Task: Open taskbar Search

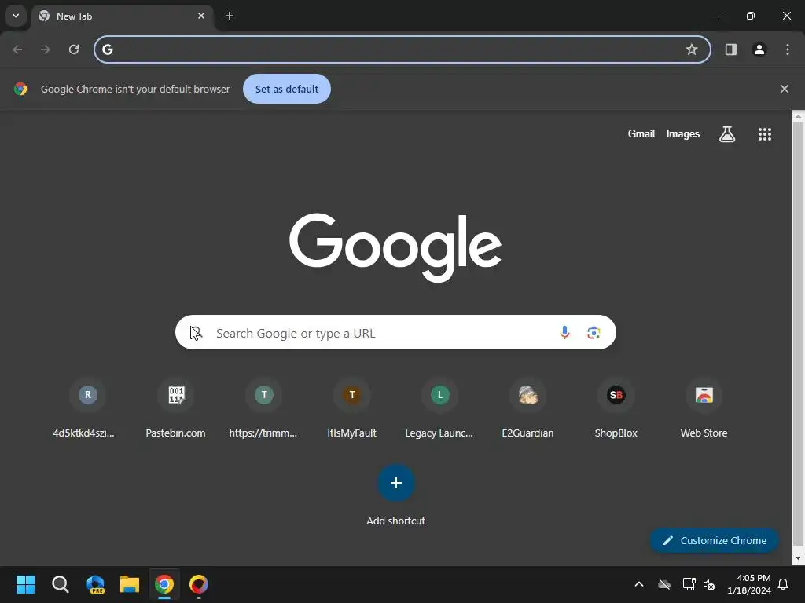Action: (60, 584)
